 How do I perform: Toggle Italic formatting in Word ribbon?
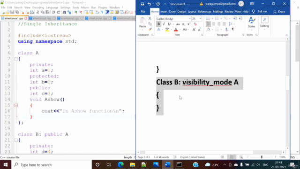[164, 24]
